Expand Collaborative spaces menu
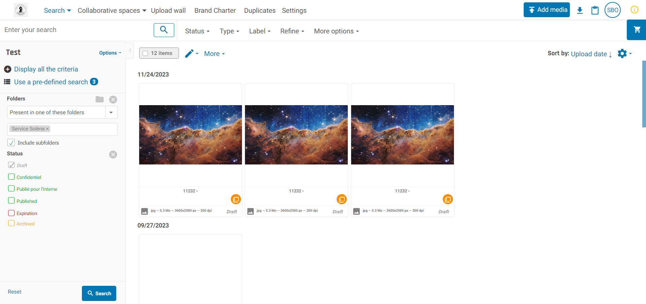 click(x=112, y=10)
